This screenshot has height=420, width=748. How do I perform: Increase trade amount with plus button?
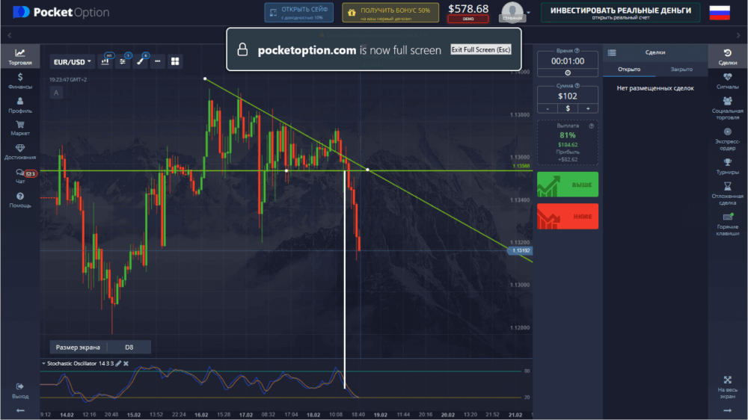tap(588, 108)
